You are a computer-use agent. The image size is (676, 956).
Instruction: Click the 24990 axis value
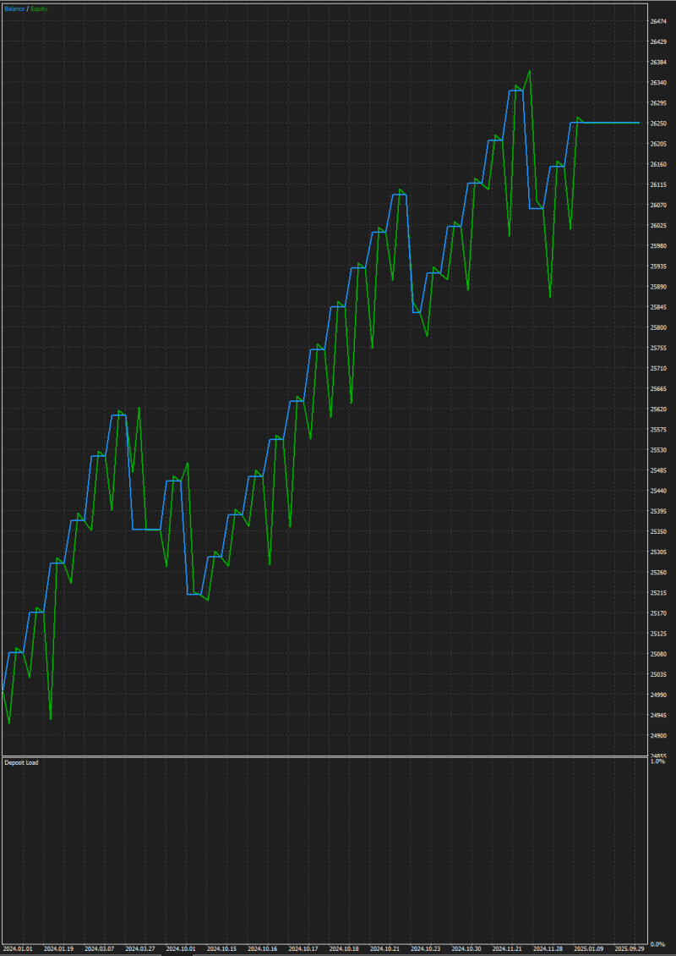657,695
